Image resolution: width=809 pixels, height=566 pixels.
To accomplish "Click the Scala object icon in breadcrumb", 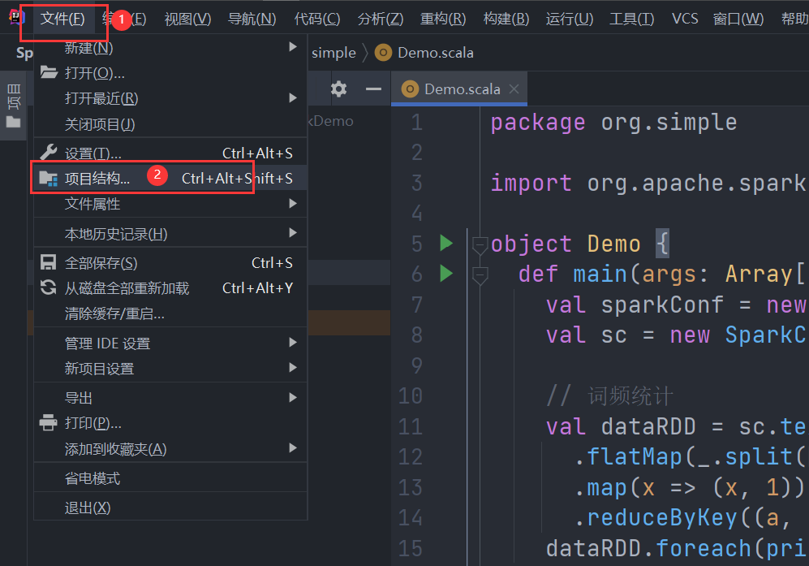I will (383, 53).
